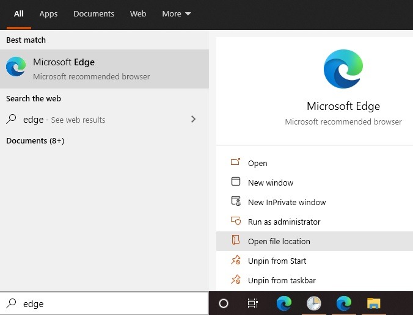This screenshot has height=315, width=413.
Task: Click the Search the web heading
Action: pos(34,99)
